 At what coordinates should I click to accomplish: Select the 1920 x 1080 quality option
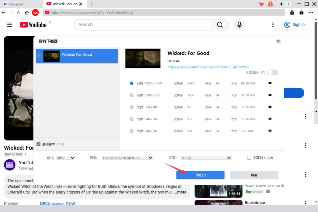tap(132, 83)
